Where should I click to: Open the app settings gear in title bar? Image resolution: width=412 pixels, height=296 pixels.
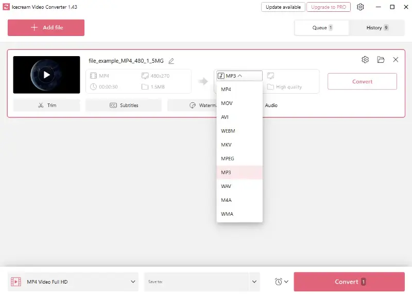pyautogui.click(x=360, y=7)
